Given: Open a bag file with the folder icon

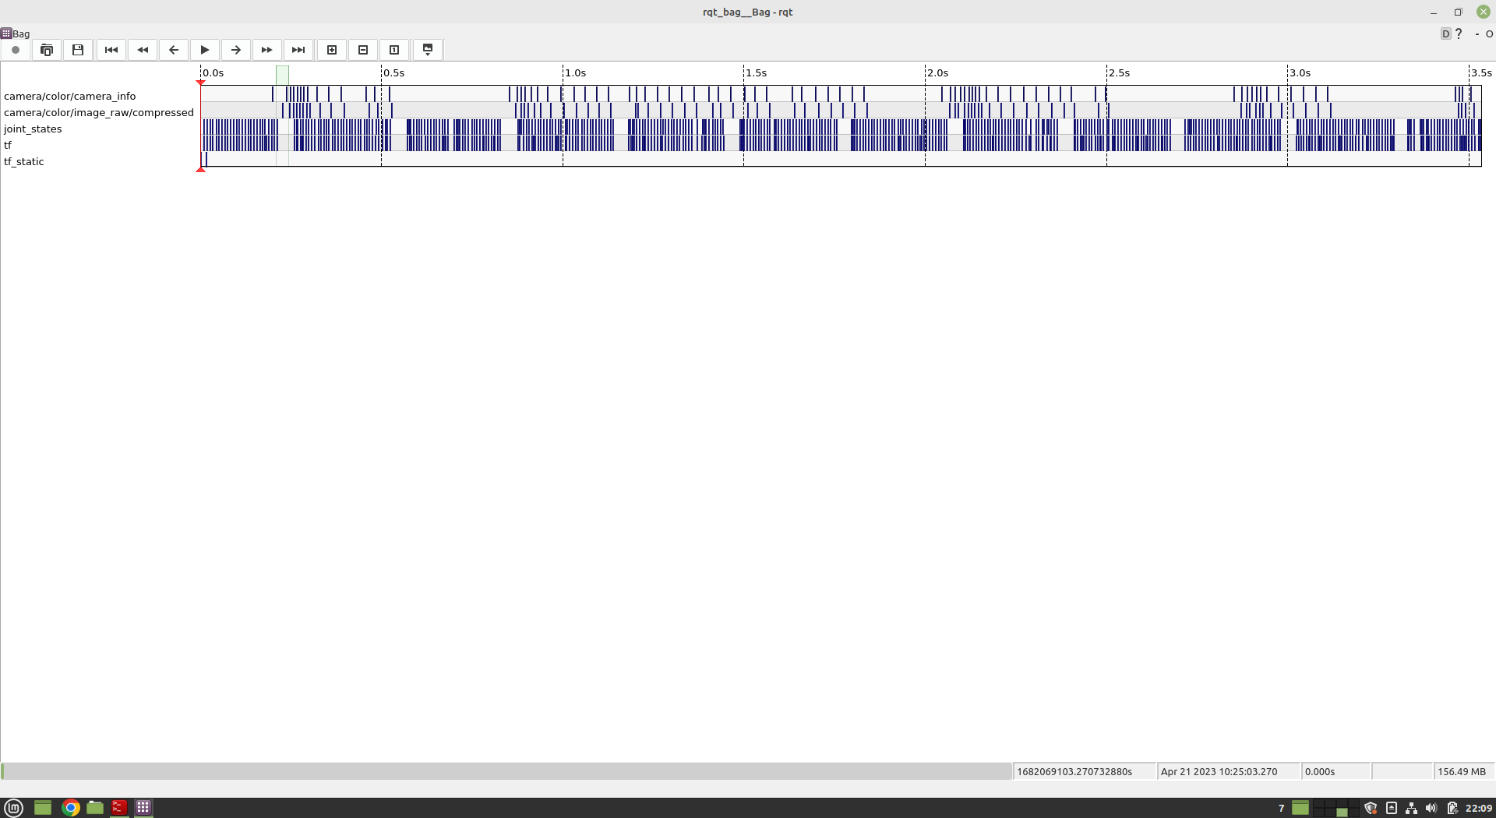Looking at the screenshot, I should (x=47, y=50).
